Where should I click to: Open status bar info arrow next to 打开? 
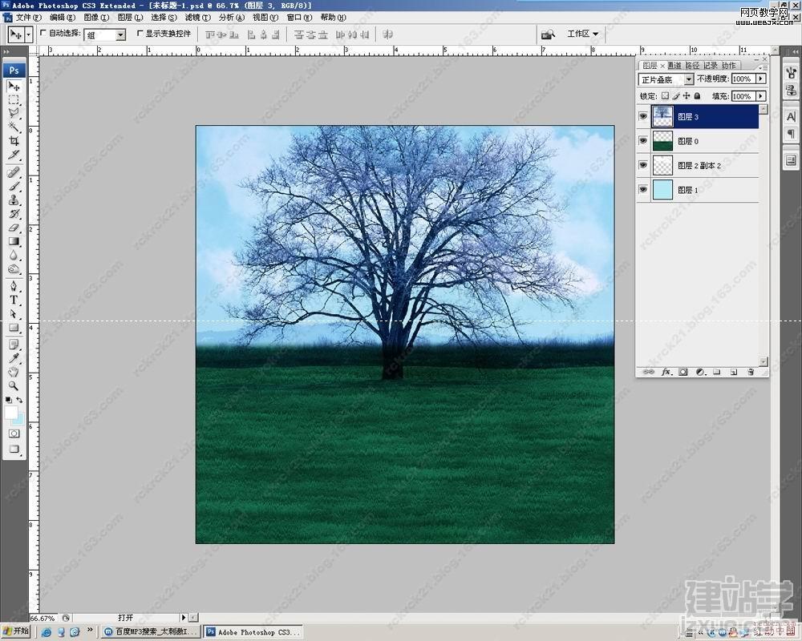(184, 618)
